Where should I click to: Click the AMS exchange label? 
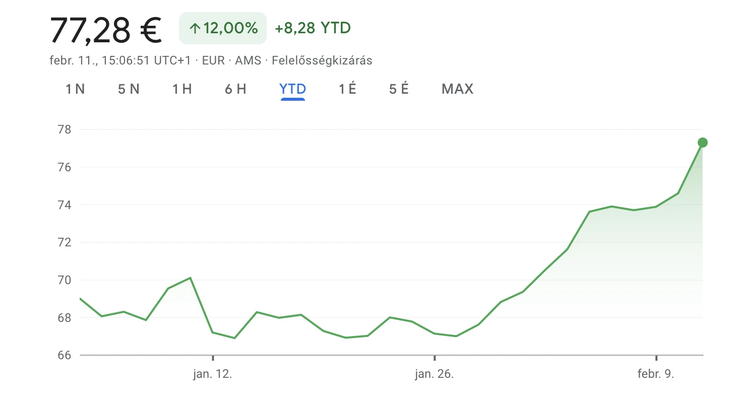pyautogui.click(x=248, y=61)
